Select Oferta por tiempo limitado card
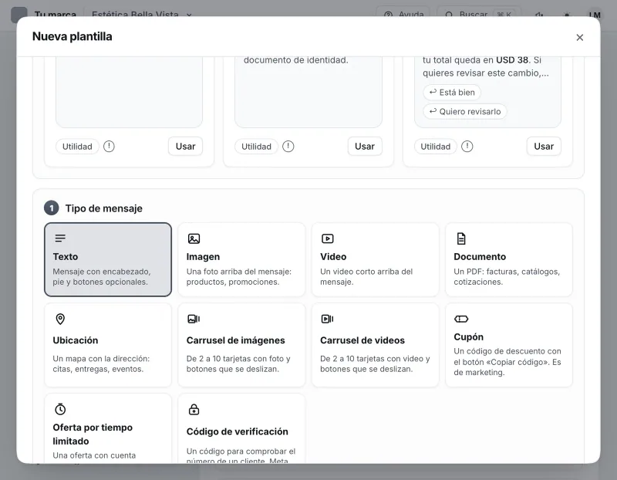This screenshot has width=617, height=480. pos(108,428)
